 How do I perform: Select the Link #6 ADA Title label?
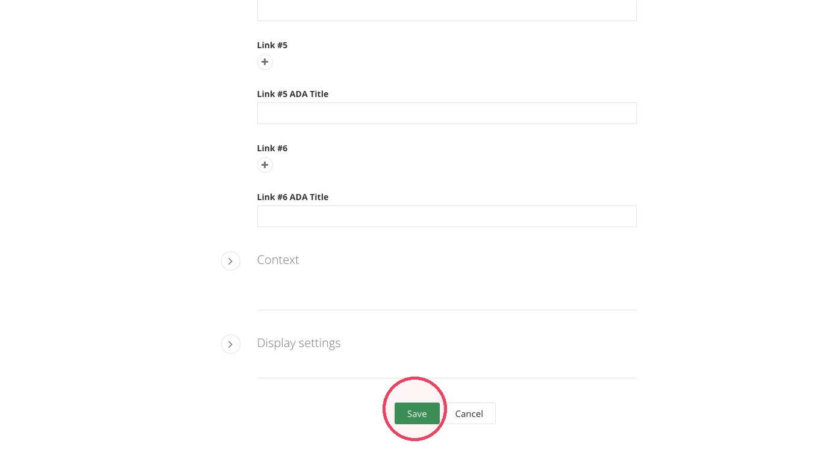pos(293,197)
